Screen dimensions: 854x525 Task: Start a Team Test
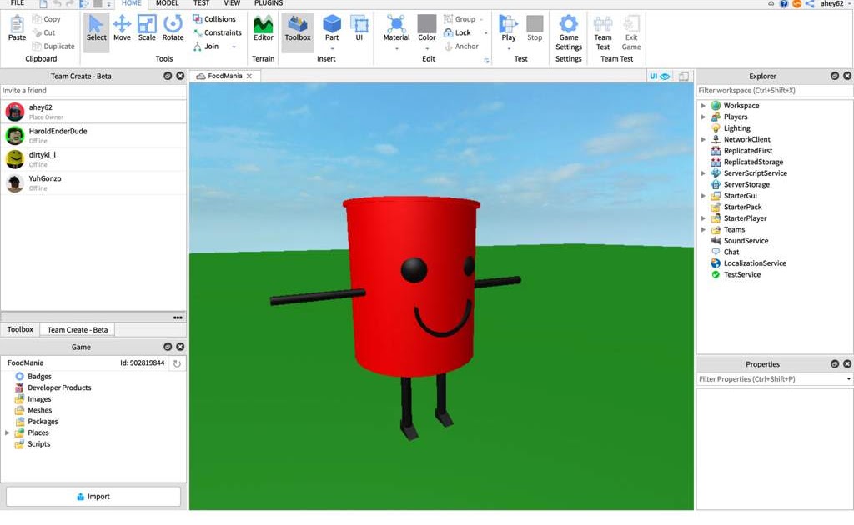603,32
